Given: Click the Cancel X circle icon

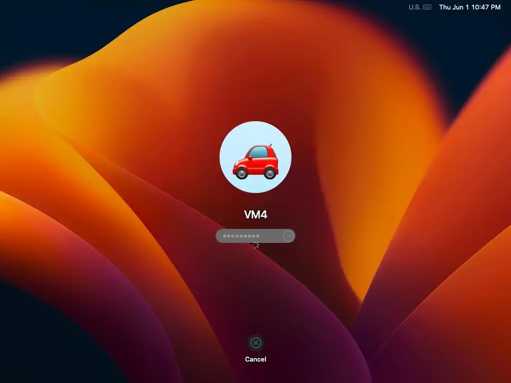Looking at the screenshot, I should pos(255,343).
